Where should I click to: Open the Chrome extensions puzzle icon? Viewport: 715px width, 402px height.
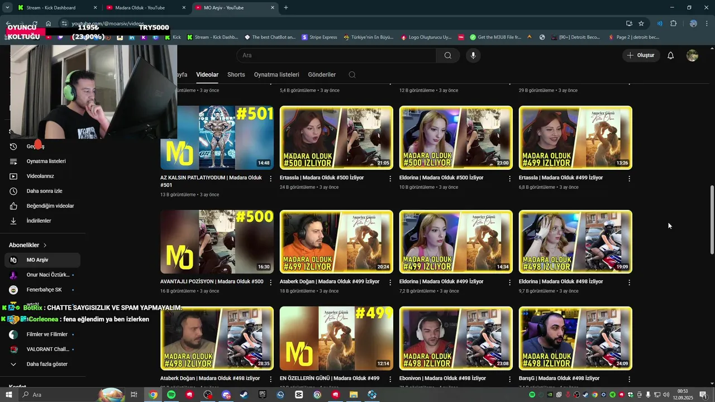[x=673, y=23]
